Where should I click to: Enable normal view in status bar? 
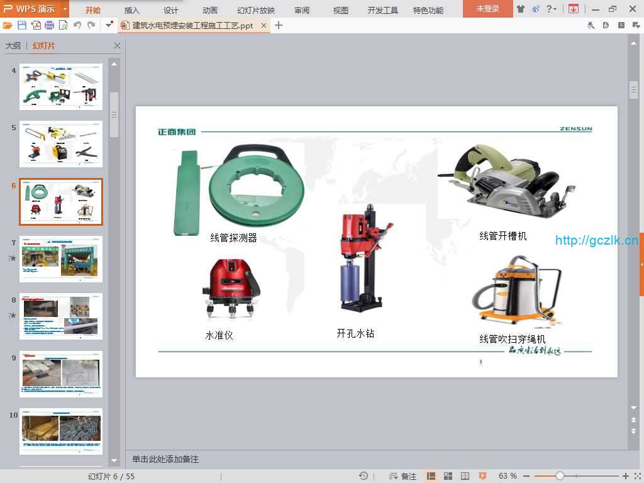pyautogui.click(x=431, y=476)
